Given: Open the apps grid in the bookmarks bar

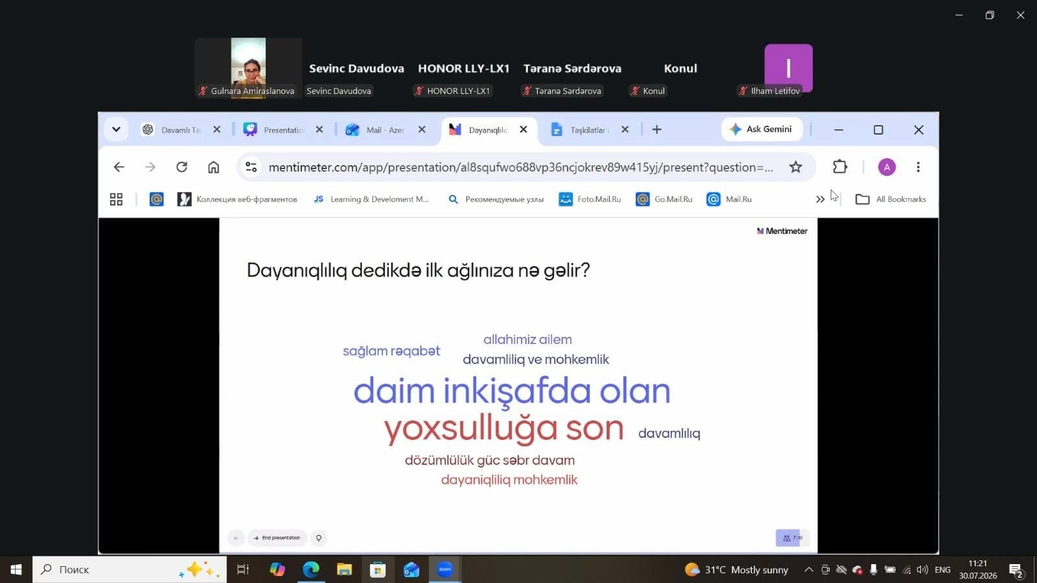Looking at the screenshot, I should tap(116, 200).
